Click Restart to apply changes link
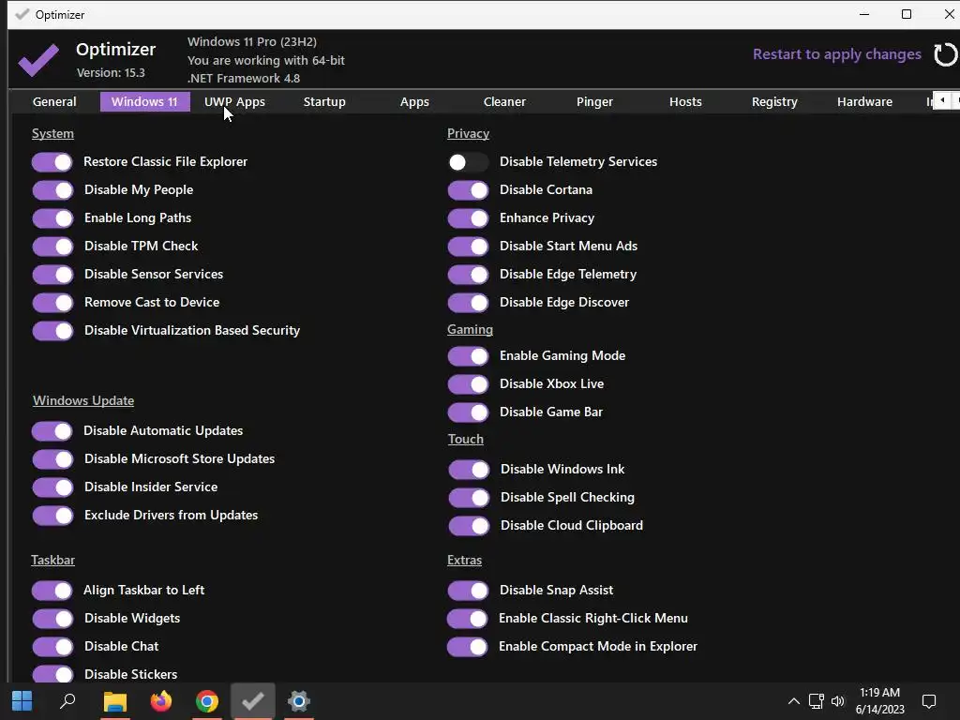Image resolution: width=960 pixels, height=720 pixels. [837, 54]
